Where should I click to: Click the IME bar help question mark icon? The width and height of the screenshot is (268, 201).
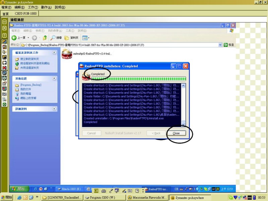pyautogui.click(x=137, y=191)
